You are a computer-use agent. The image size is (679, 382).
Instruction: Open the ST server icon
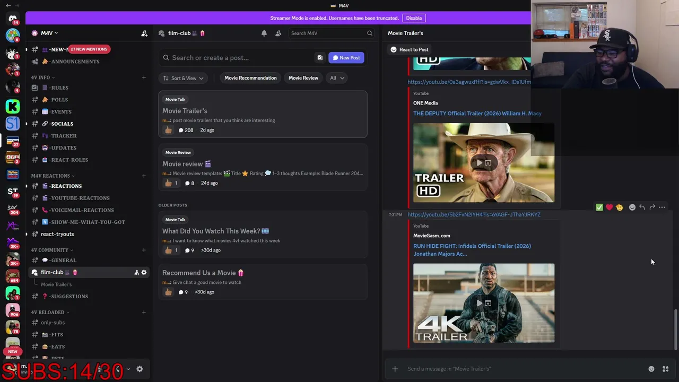click(x=13, y=191)
